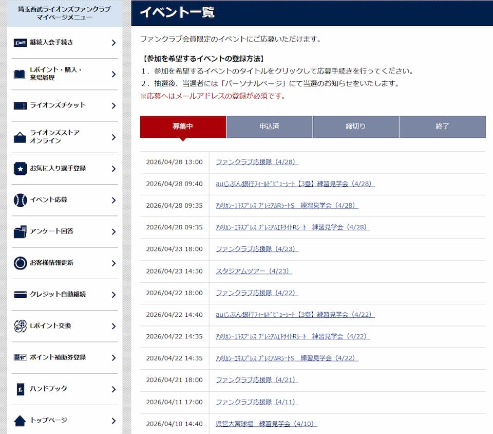
Task: Click the クレジット自動継続 card icon
Action: coord(20,295)
